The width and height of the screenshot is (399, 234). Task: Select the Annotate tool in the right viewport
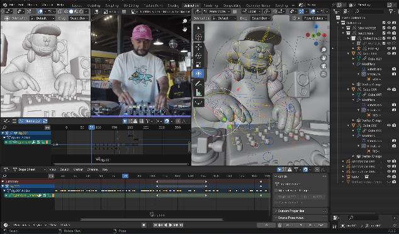pos(199,83)
